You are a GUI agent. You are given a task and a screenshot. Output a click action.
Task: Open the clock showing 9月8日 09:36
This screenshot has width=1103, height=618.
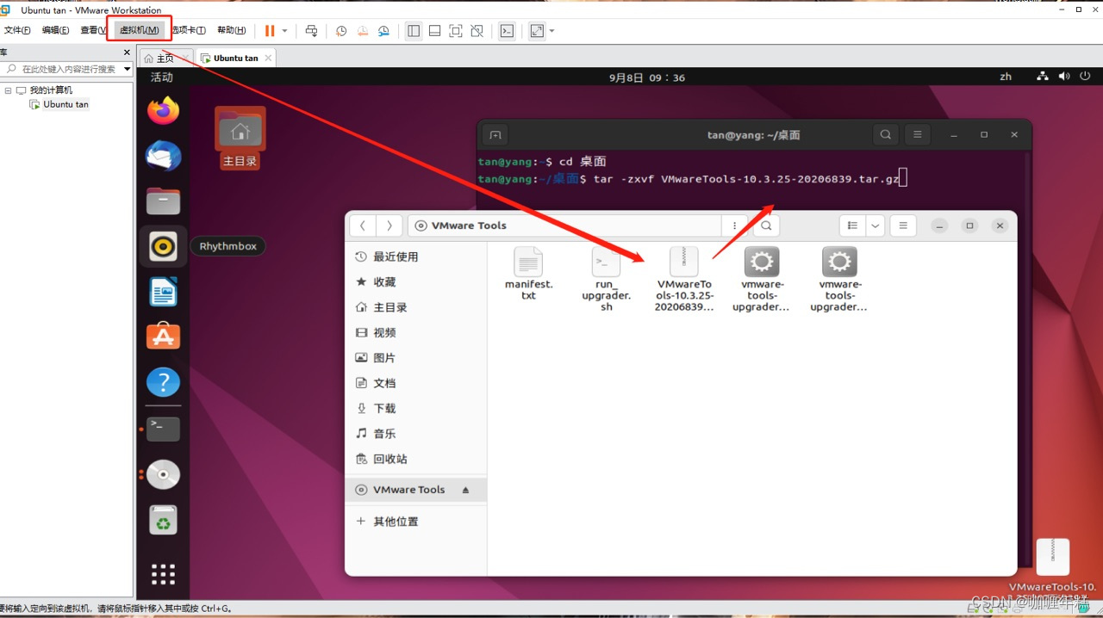pyautogui.click(x=647, y=77)
